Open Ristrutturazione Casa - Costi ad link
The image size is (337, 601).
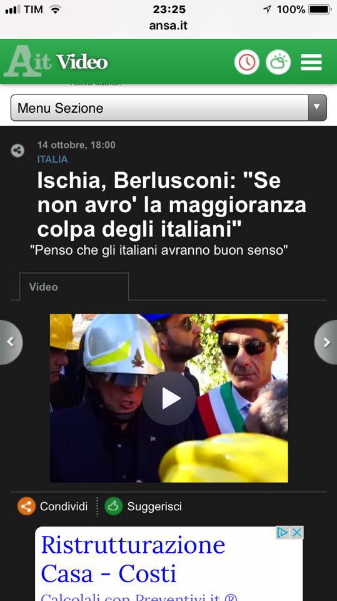133,559
